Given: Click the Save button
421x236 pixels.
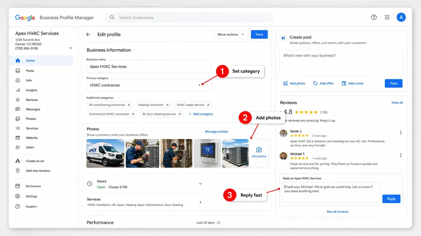Looking at the screenshot, I should coord(259,35).
